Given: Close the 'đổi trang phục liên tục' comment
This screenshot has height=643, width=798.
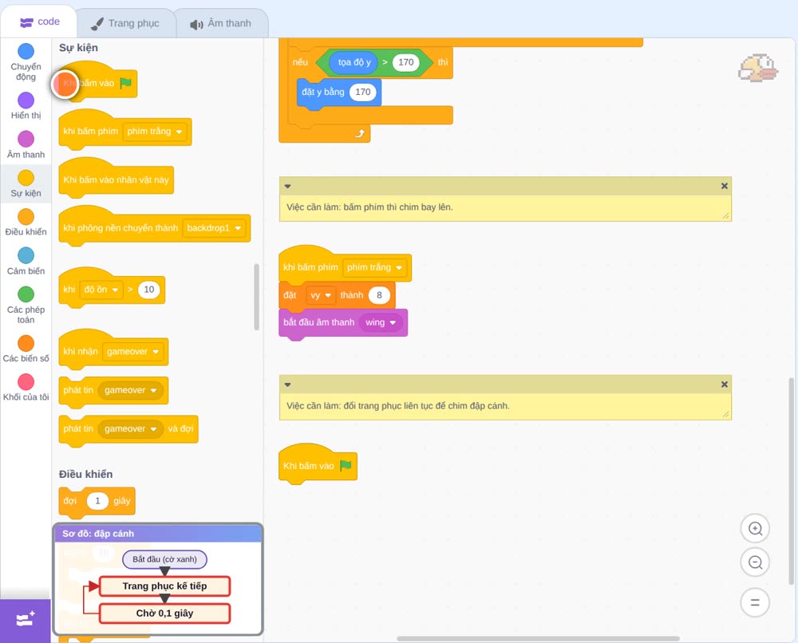Looking at the screenshot, I should coord(725,385).
